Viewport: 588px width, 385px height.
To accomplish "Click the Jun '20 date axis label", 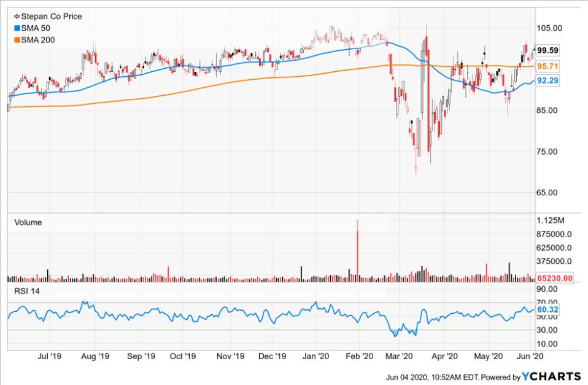I will pos(530,357).
